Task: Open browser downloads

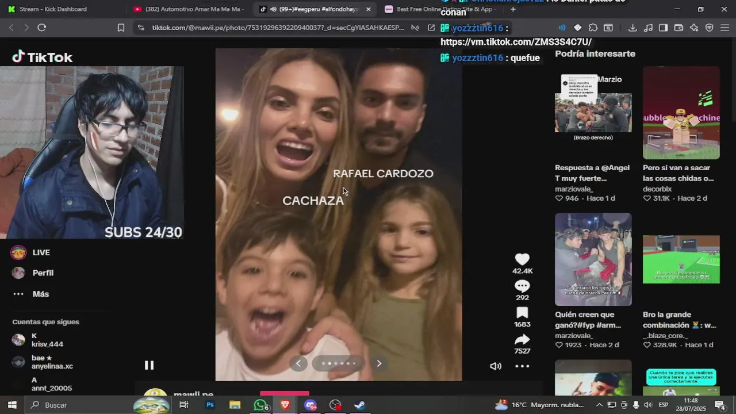Action: (632, 28)
